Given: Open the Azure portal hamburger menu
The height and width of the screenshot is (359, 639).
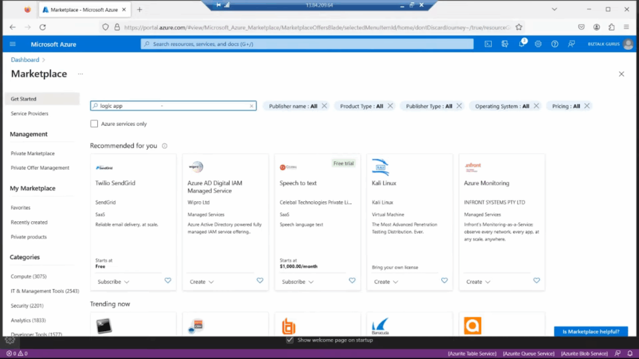Looking at the screenshot, I should point(12,44).
